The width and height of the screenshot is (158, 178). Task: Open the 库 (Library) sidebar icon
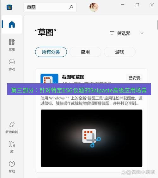tap(12, 147)
